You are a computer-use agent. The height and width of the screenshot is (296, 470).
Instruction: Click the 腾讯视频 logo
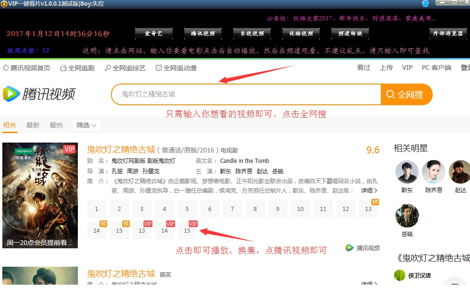click(39, 94)
